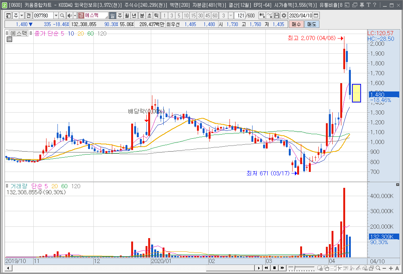The image size is (403, 274).
Task: Click the 매도 sell button
Action: click(312, 25)
